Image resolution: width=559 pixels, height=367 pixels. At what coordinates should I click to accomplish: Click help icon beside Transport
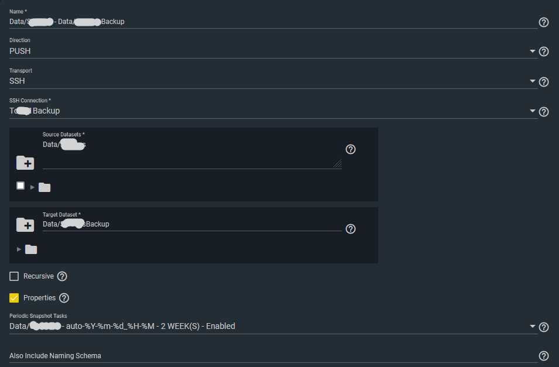coord(543,82)
